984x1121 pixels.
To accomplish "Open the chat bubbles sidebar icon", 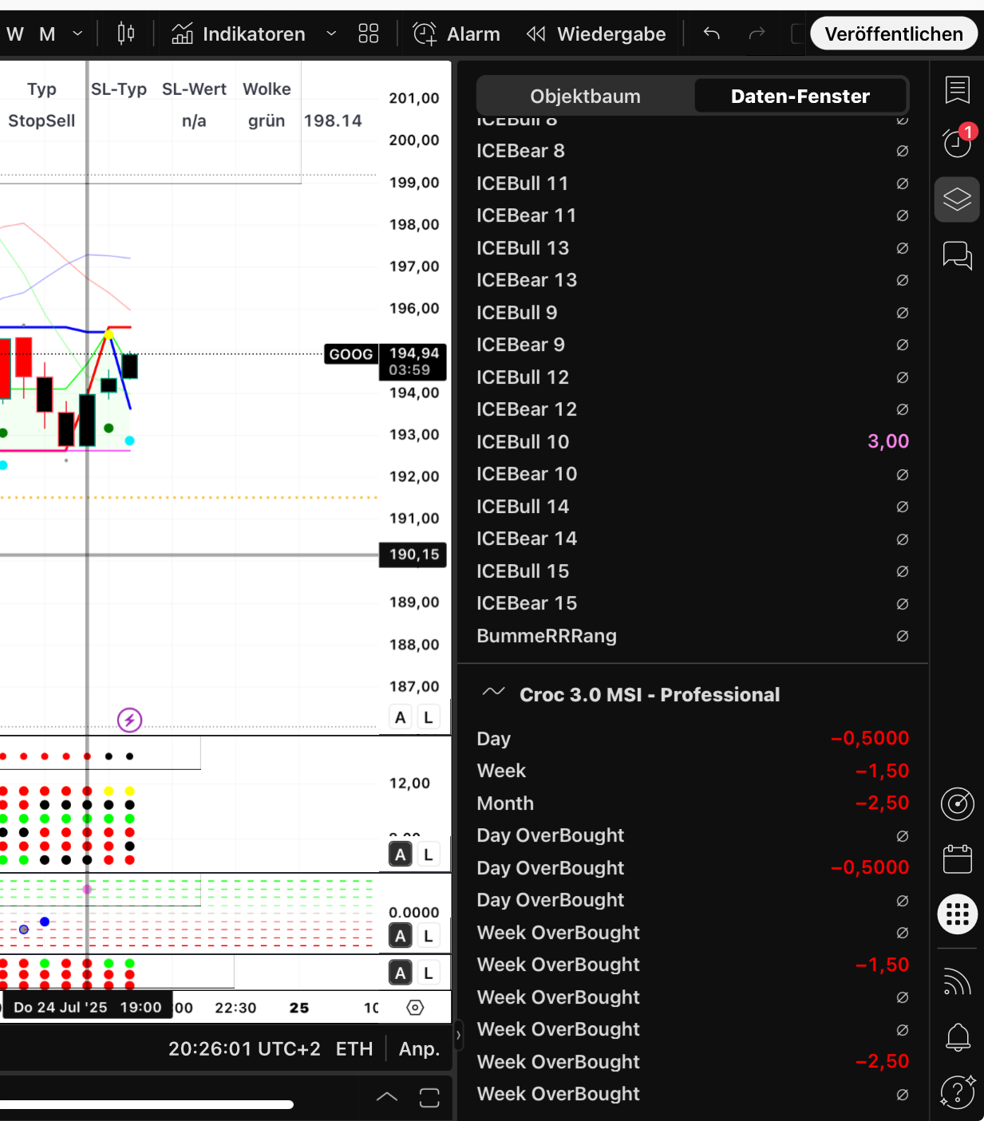I will (x=957, y=256).
